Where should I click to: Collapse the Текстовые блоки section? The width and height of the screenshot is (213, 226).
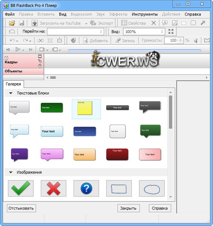11,93
